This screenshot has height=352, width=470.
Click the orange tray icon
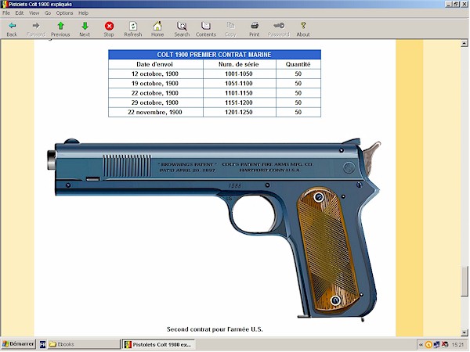tap(428, 345)
